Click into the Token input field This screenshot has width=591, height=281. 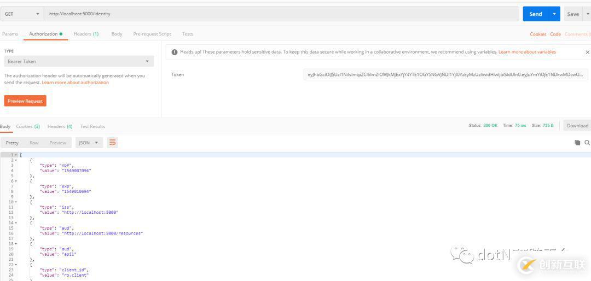tap(445, 74)
